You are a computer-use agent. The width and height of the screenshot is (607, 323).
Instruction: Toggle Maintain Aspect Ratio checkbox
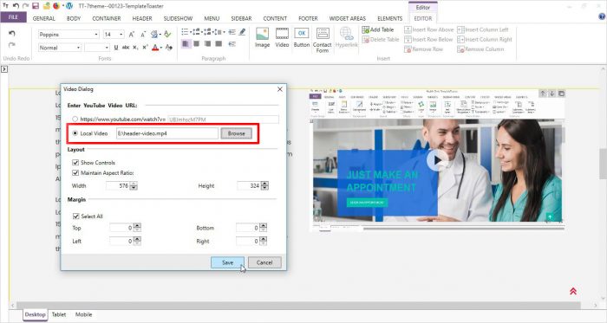(x=75, y=172)
